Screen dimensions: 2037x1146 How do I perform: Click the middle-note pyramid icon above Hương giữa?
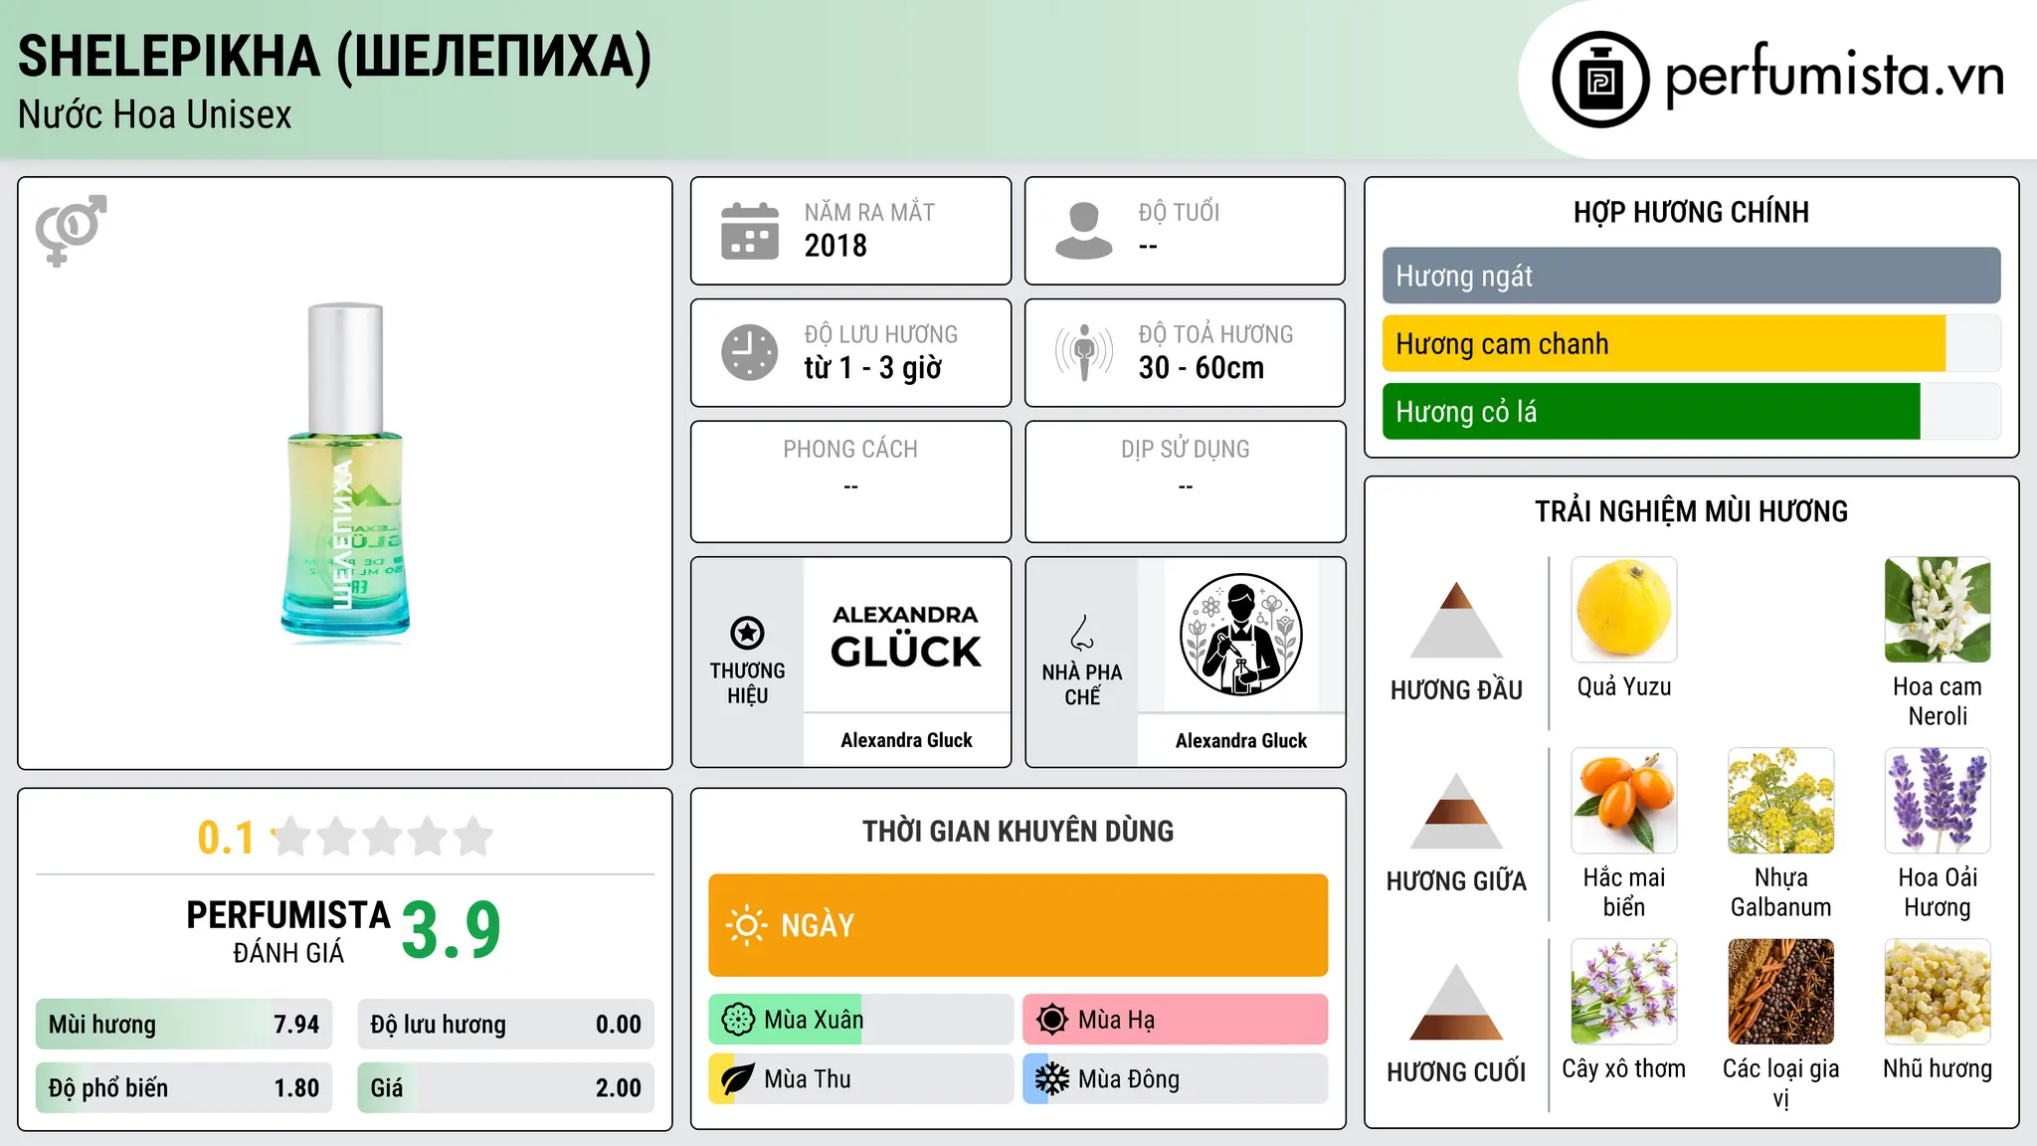(x=1456, y=811)
